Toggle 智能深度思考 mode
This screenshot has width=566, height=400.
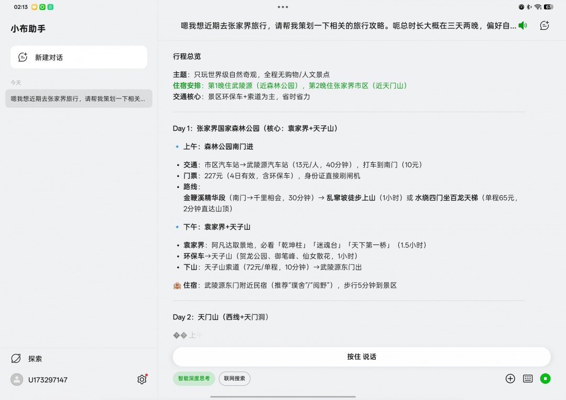coord(194,379)
